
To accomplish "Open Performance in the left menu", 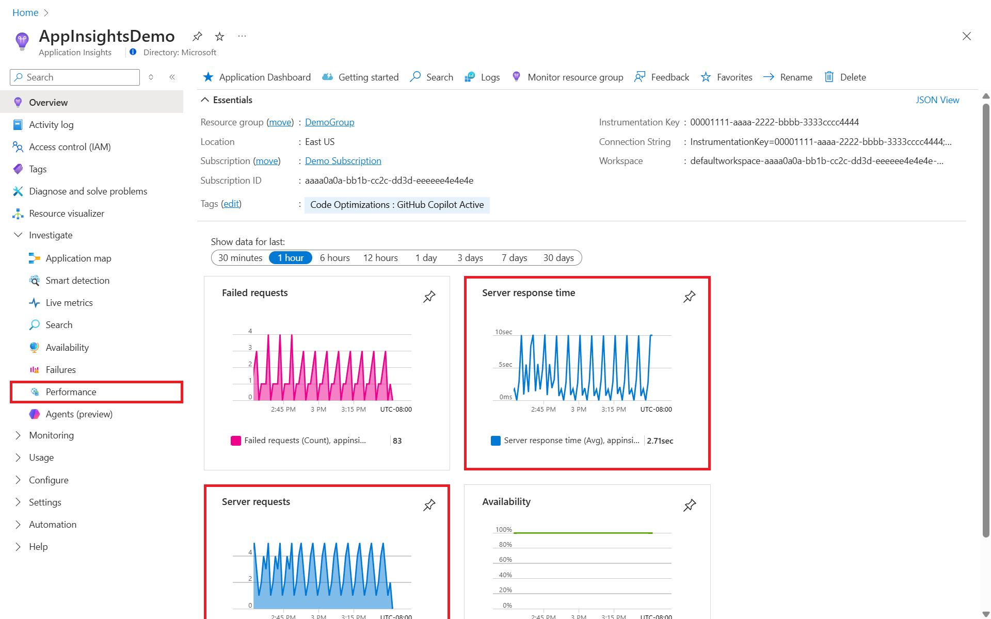I will (71, 392).
